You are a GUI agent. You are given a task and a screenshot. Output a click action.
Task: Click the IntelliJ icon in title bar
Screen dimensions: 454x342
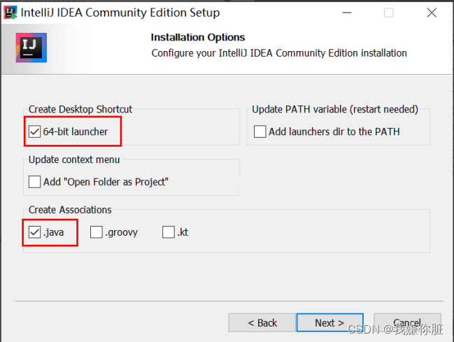pos(10,13)
